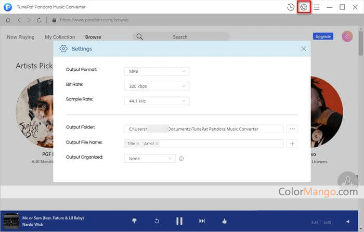Click the browser home icon
This screenshot has width=364, height=232.
pos(8,20)
